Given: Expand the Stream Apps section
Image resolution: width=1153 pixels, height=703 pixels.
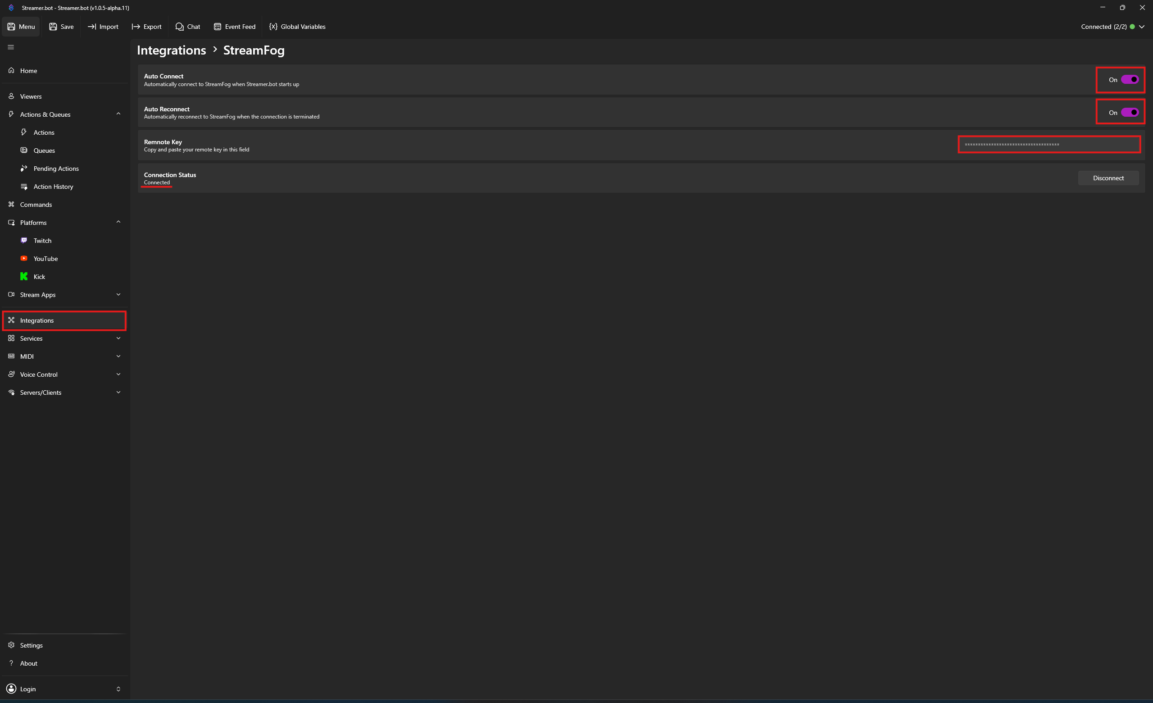Looking at the screenshot, I should tap(118, 294).
